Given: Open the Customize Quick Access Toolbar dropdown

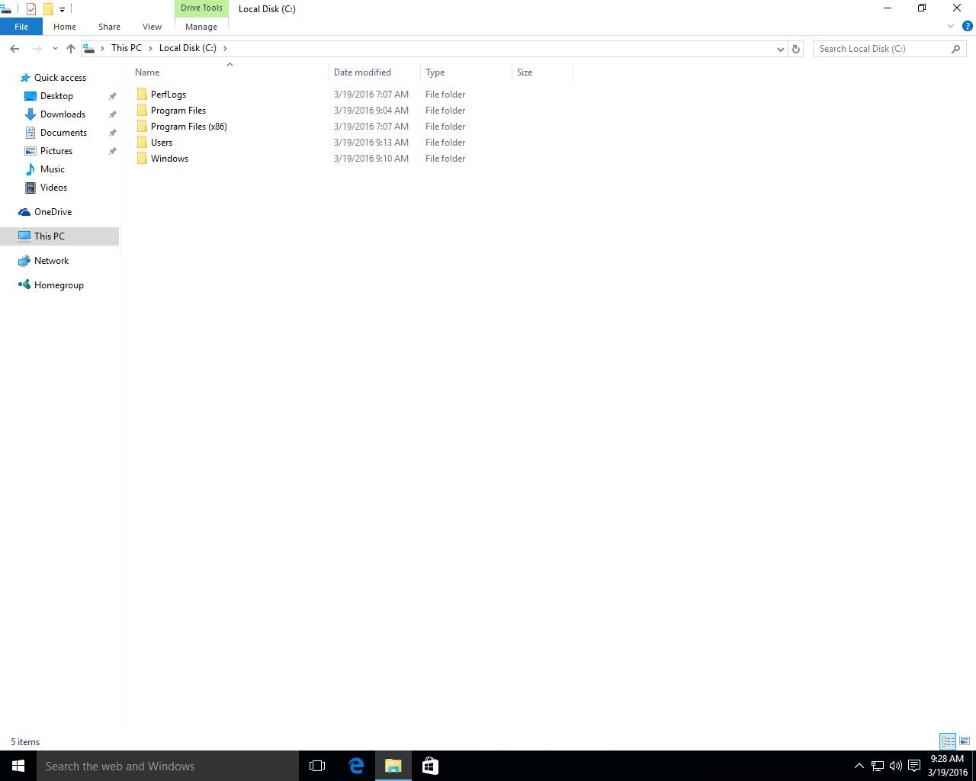Looking at the screenshot, I should pyautogui.click(x=62, y=9).
